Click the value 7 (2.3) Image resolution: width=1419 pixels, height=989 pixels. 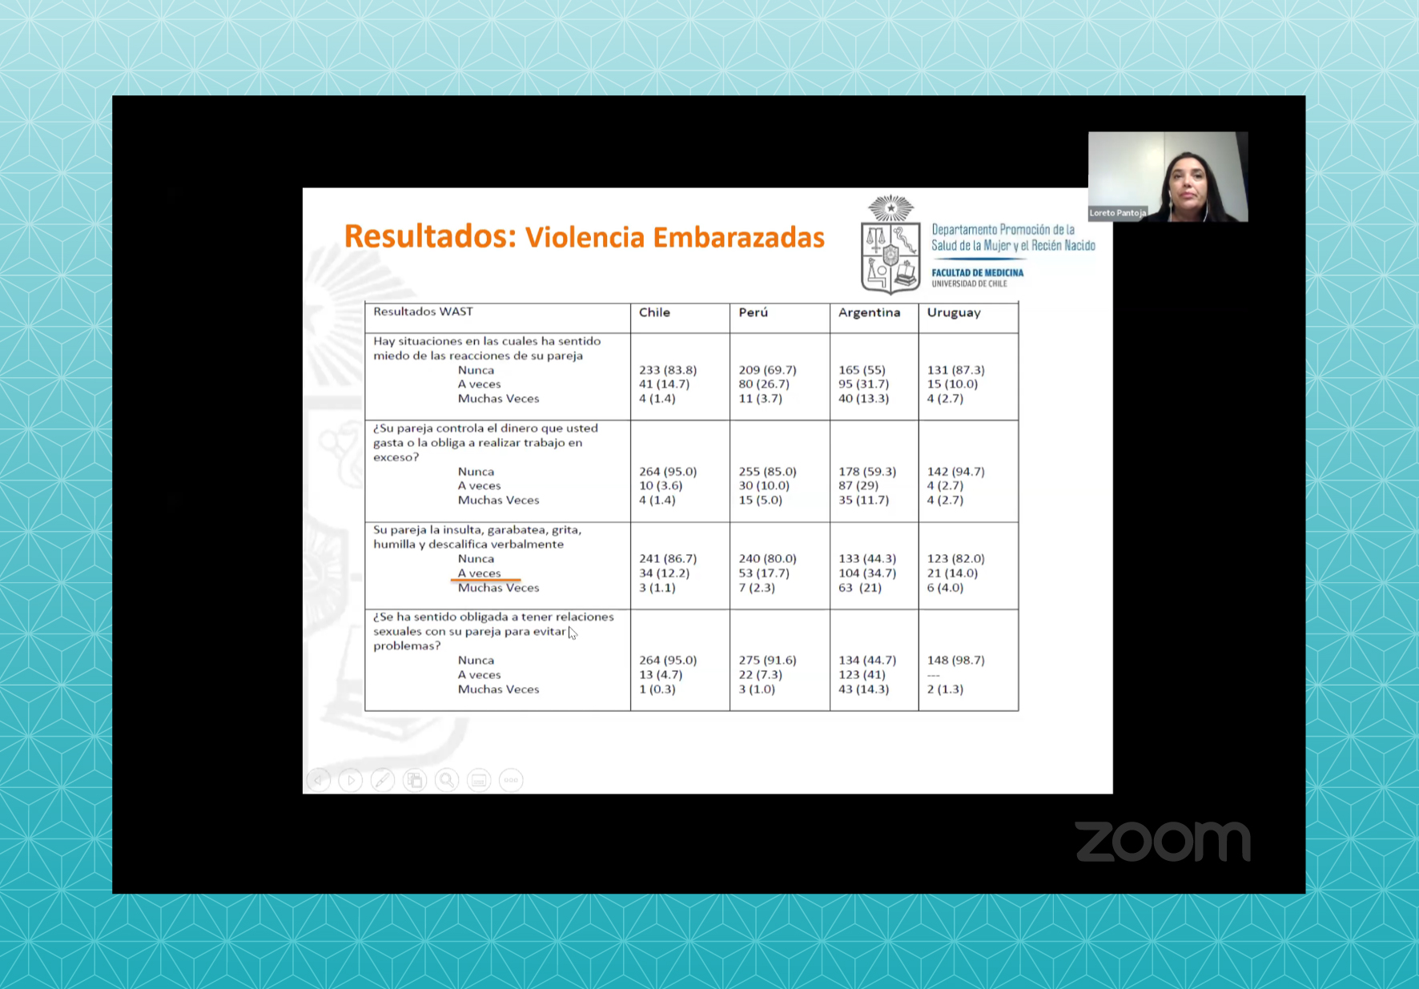[757, 588]
